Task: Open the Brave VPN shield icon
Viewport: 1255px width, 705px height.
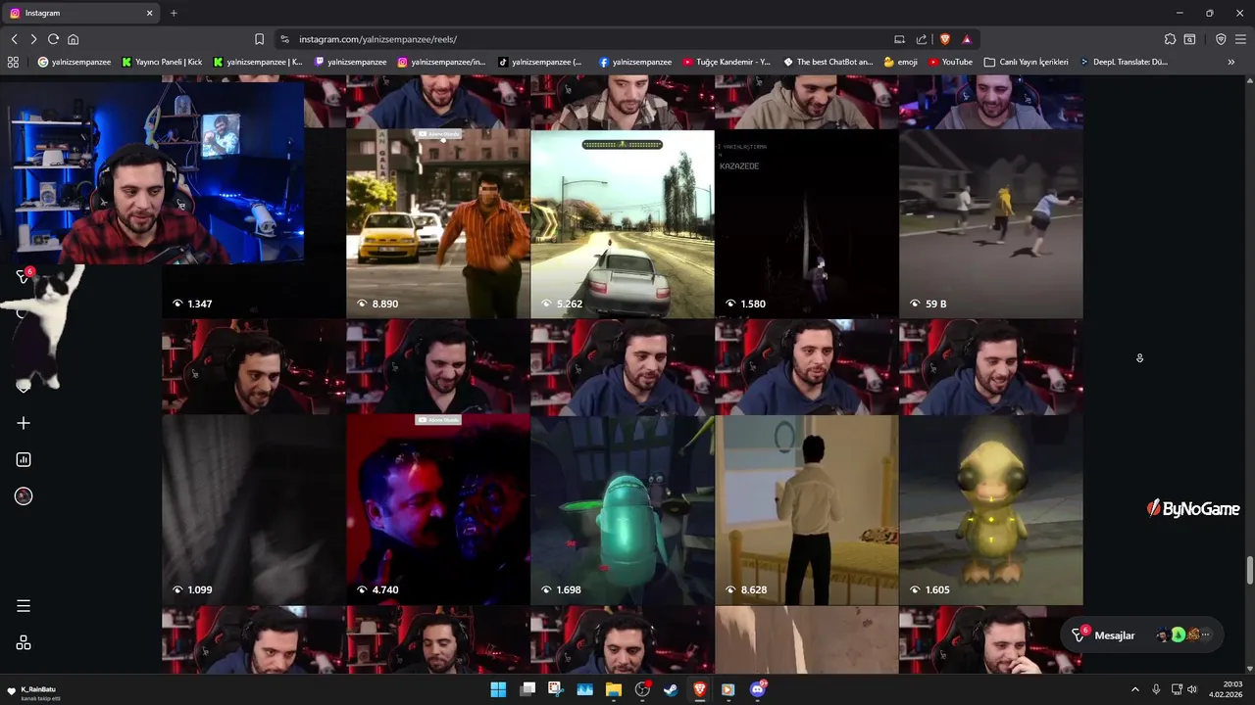Action: point(1221,39)
